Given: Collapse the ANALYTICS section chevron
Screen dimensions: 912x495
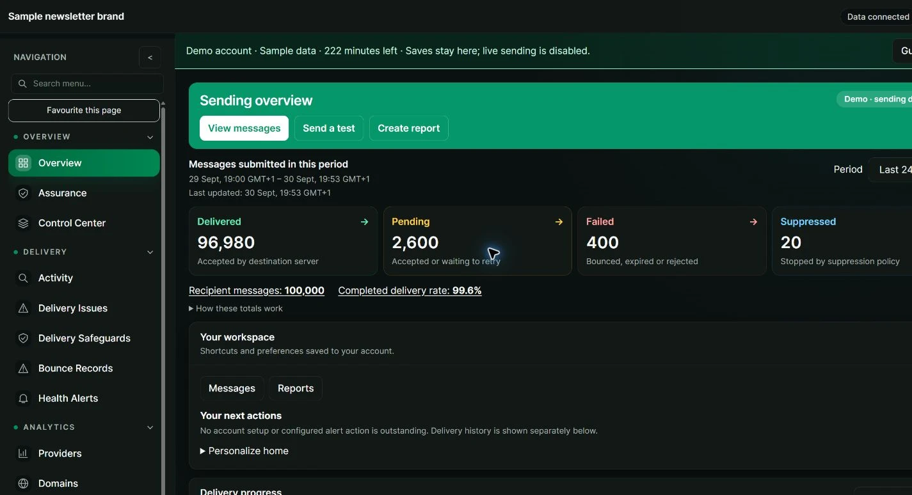Looking at the screenshot, I should 150,427.
